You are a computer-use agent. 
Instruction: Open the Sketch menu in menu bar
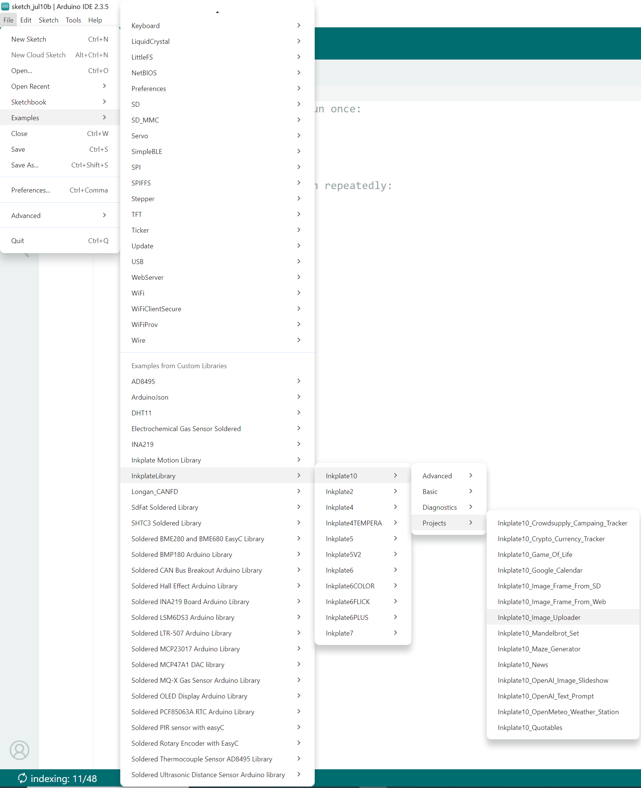[x=48, y=20]
